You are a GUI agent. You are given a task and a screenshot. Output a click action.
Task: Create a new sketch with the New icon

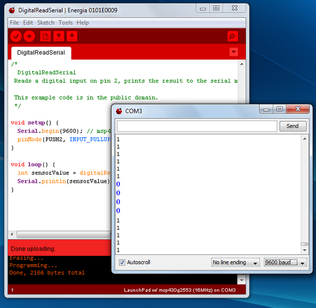click(x=45, y=36)
